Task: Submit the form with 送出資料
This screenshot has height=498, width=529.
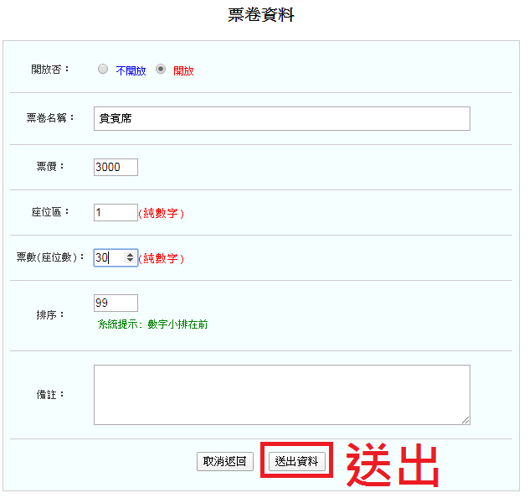Action: click(296, 462)
